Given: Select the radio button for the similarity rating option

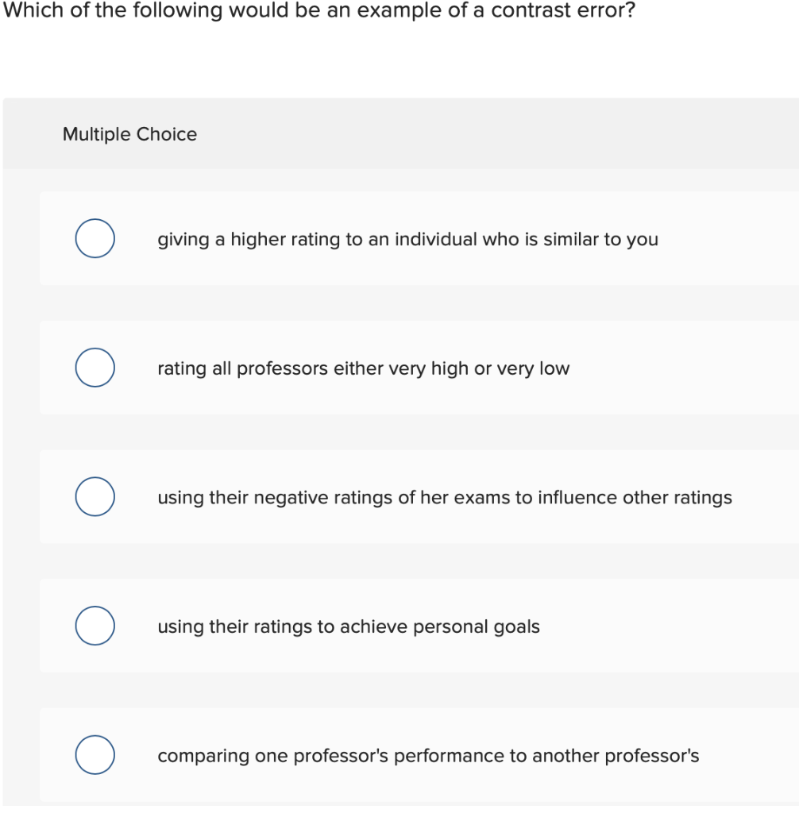Looking at the screenshot, I should point(95,237).
